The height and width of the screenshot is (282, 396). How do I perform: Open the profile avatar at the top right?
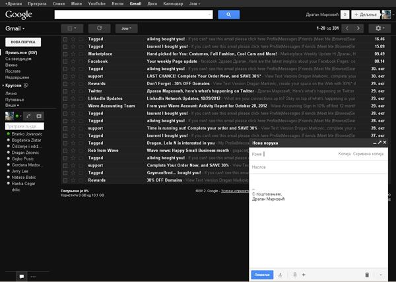(386, 15)
